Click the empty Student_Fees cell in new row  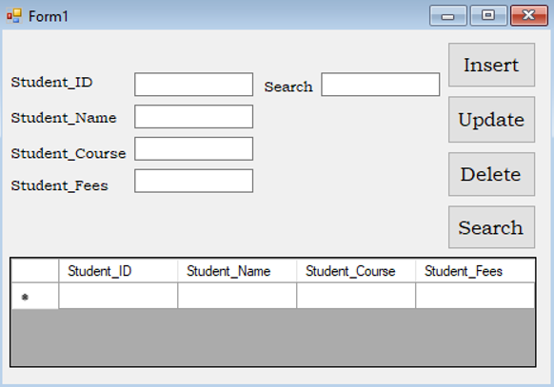(475, 296)
